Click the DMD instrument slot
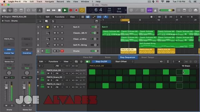The width and height of the screenshot is (200, 112). coord(9,49)
